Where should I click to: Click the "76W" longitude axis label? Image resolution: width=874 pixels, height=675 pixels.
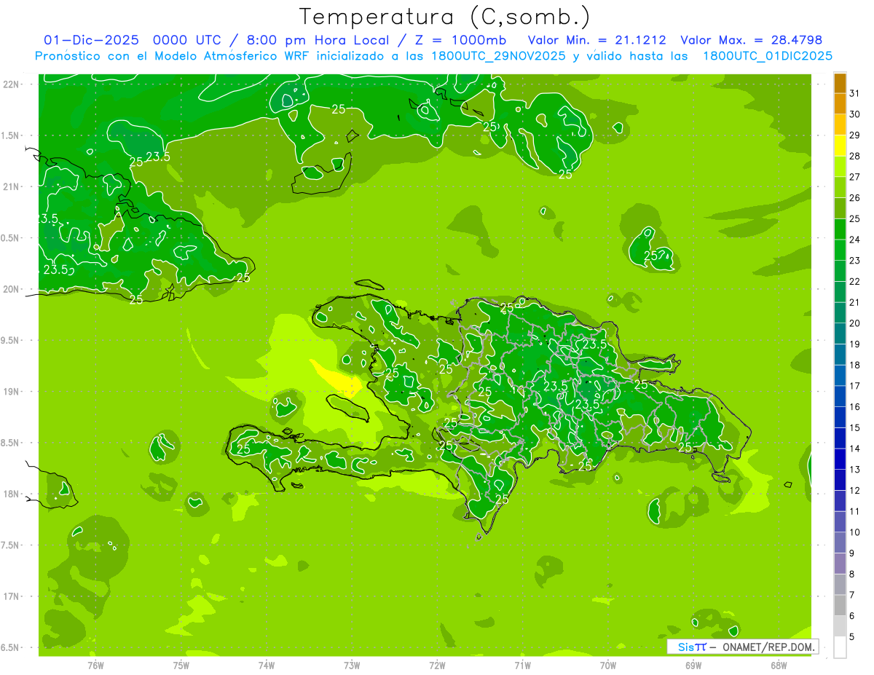95,665
